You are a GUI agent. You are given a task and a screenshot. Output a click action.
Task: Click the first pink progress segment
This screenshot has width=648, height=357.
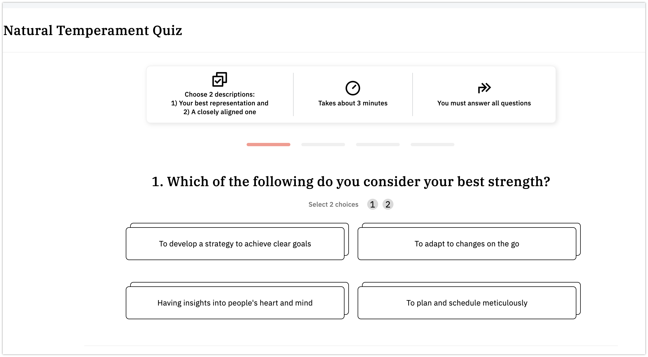tap(268, 145)
